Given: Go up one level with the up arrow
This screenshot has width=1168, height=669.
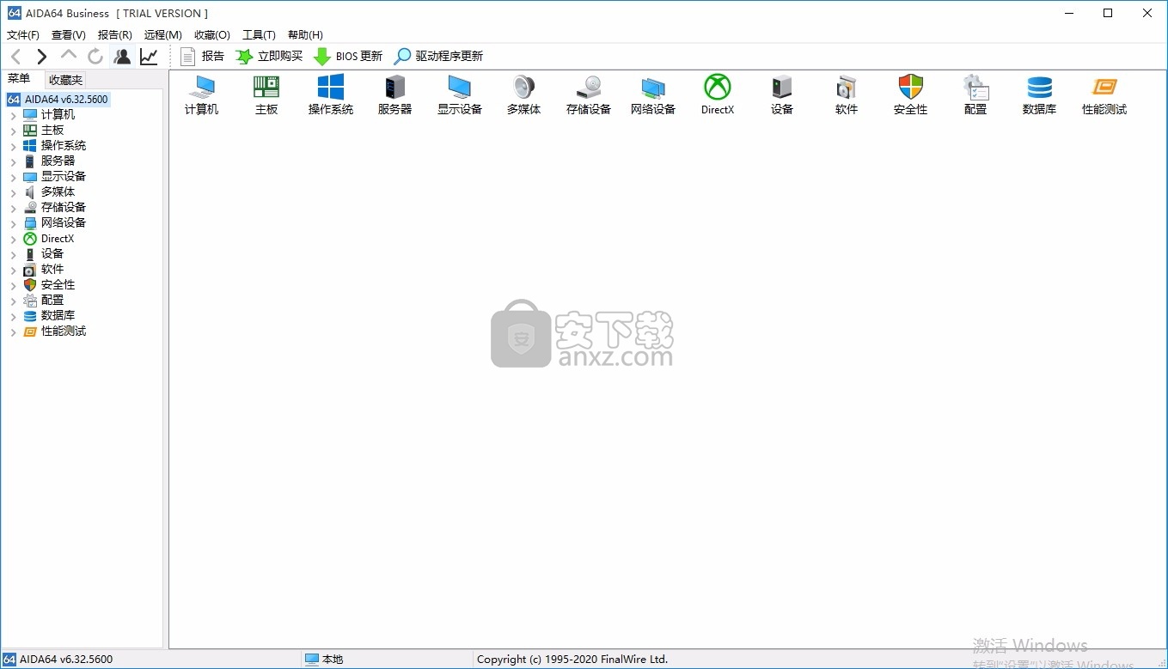Looking at the screenshot, I should pos(69,57).
